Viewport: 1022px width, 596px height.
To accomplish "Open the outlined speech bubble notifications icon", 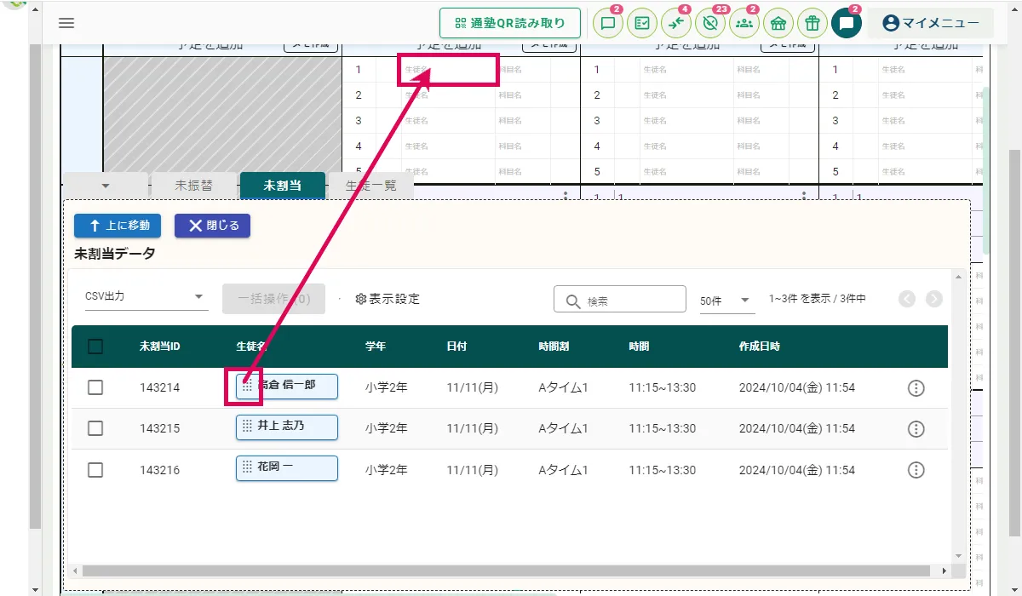I will 608,24.
